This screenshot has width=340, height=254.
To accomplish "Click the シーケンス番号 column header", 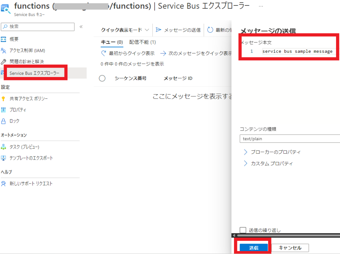I will pyautogui.click(x=131, y=78).
